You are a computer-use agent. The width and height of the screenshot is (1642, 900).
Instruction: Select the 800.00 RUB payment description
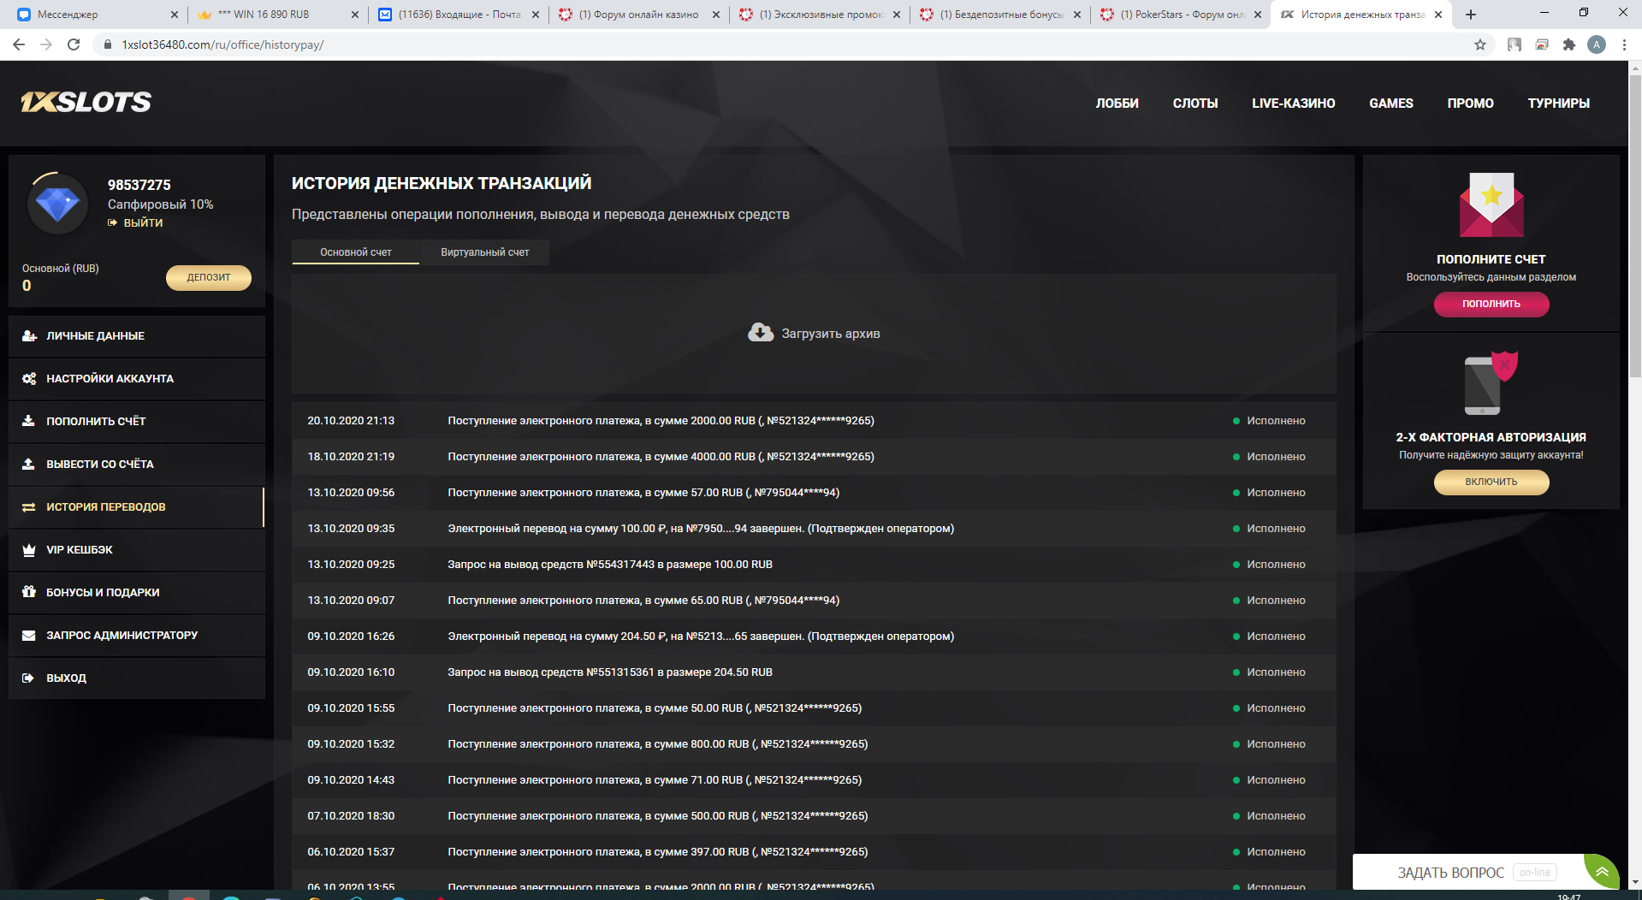658,744
